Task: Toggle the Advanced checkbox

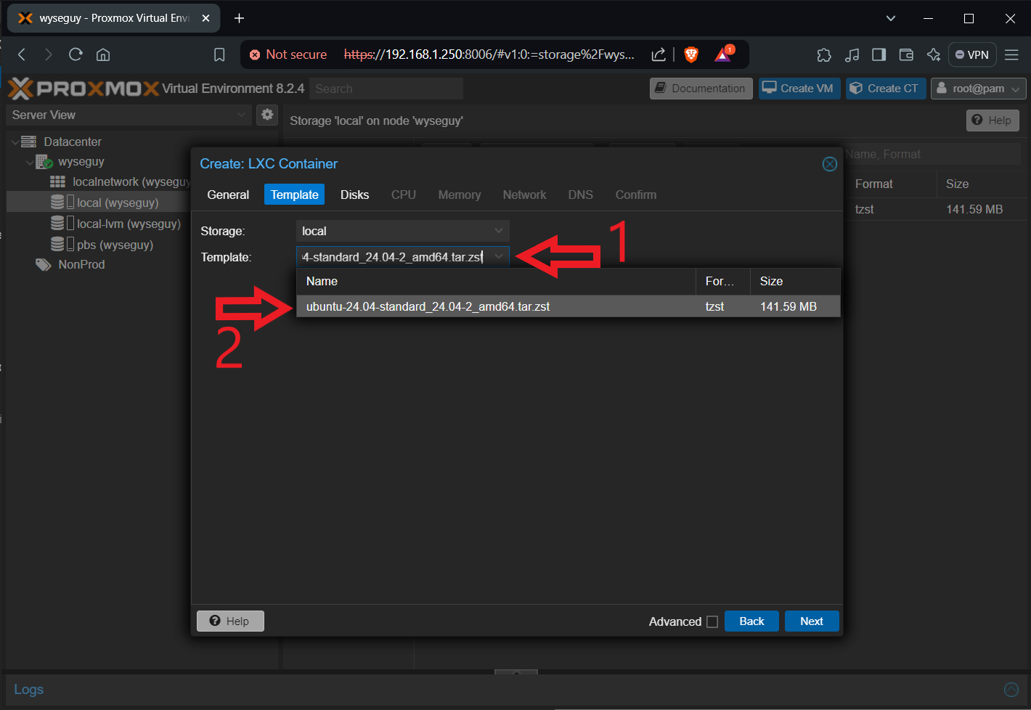Action: tap(712, 621)
